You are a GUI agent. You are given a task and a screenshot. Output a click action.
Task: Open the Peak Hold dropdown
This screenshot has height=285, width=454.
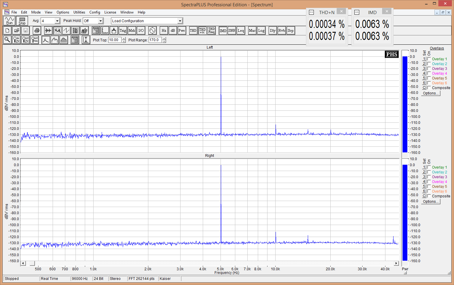[x=100, y=21]
